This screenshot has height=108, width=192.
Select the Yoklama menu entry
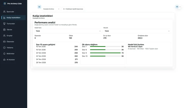13,48
